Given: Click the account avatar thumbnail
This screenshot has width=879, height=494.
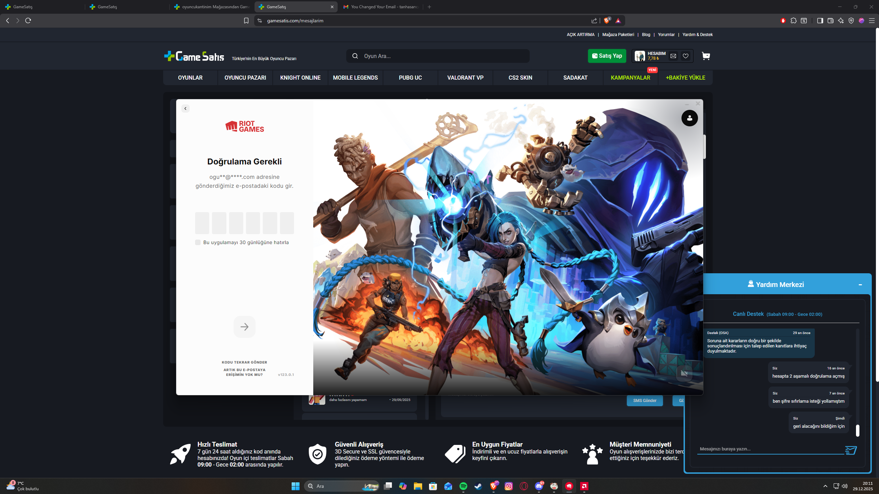Looking at the screenshot, I should (640, 56).
